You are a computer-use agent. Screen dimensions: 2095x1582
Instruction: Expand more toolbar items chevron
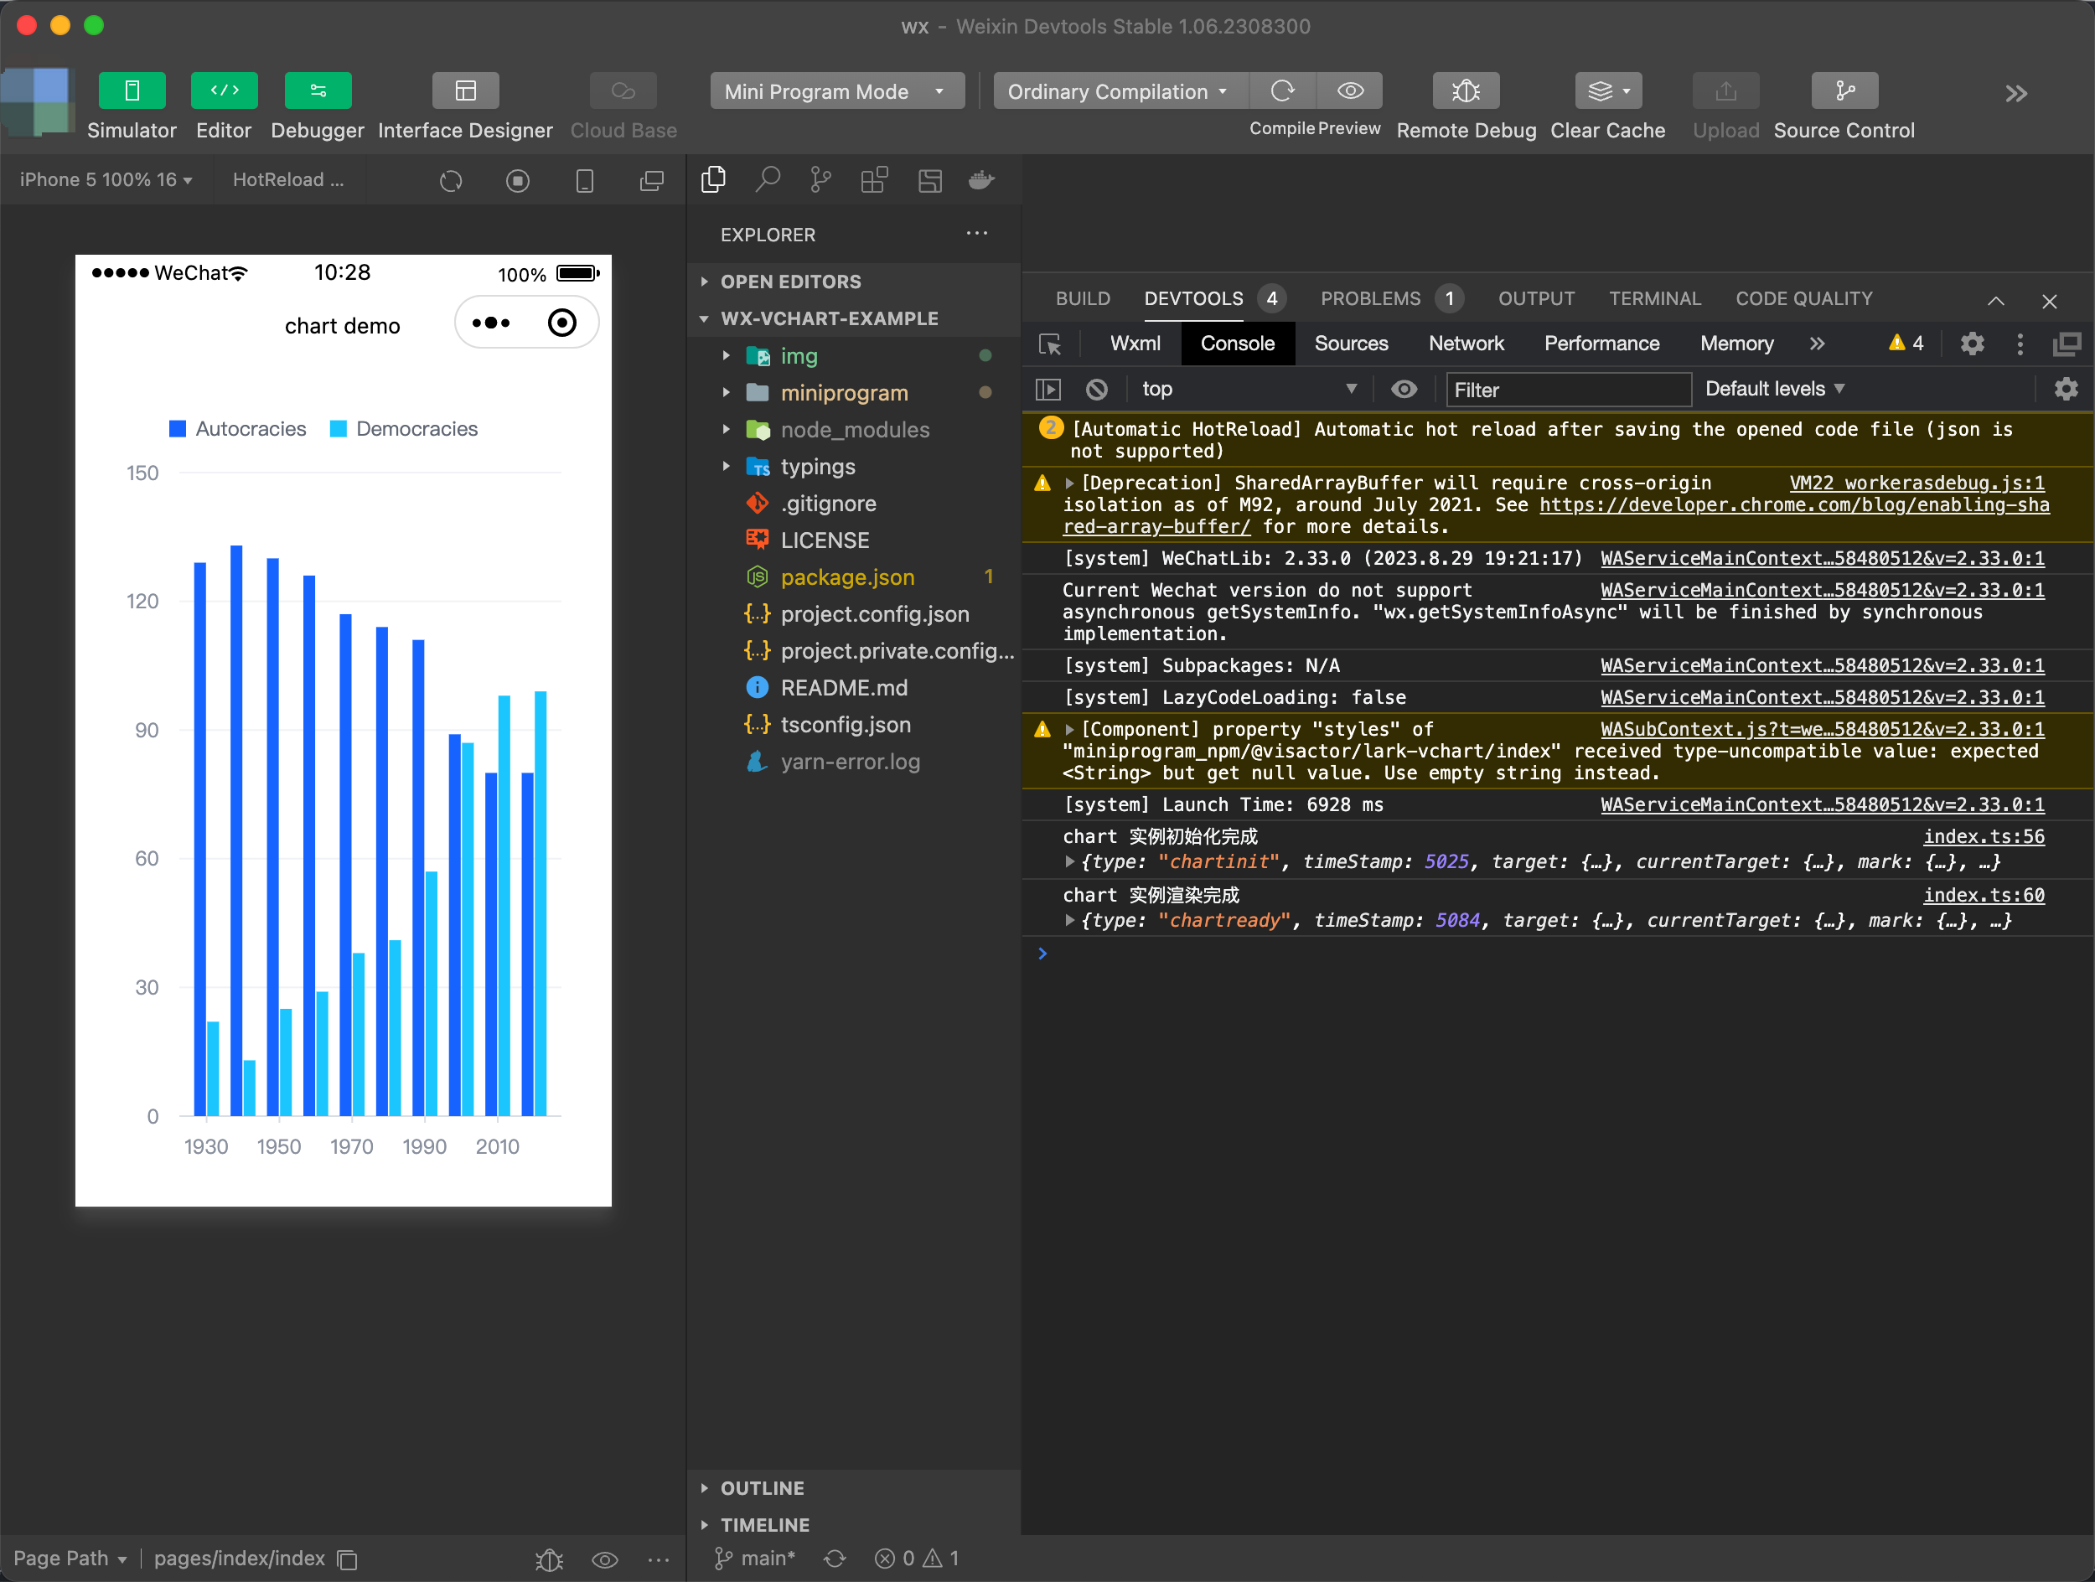2015,93
